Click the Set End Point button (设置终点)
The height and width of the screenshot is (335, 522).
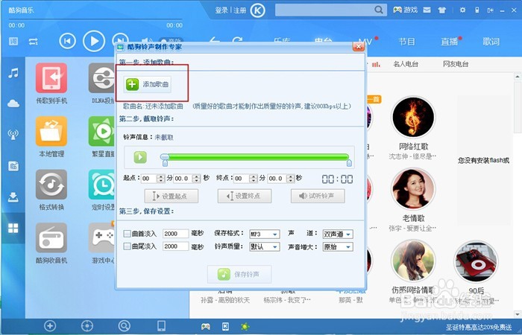pyautogui.click(x=245, y=196)
